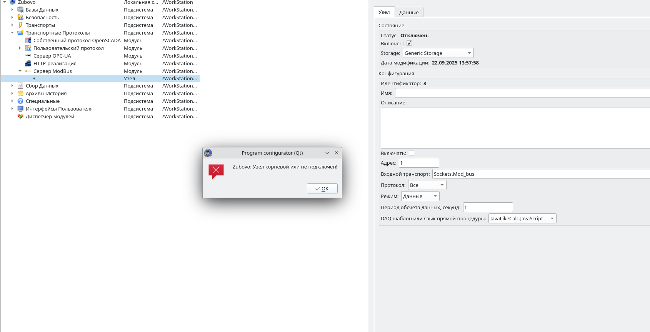Click the Архивы-История archive icon
The width and height of the screenshot is (650, 332).
click(20, 93)
